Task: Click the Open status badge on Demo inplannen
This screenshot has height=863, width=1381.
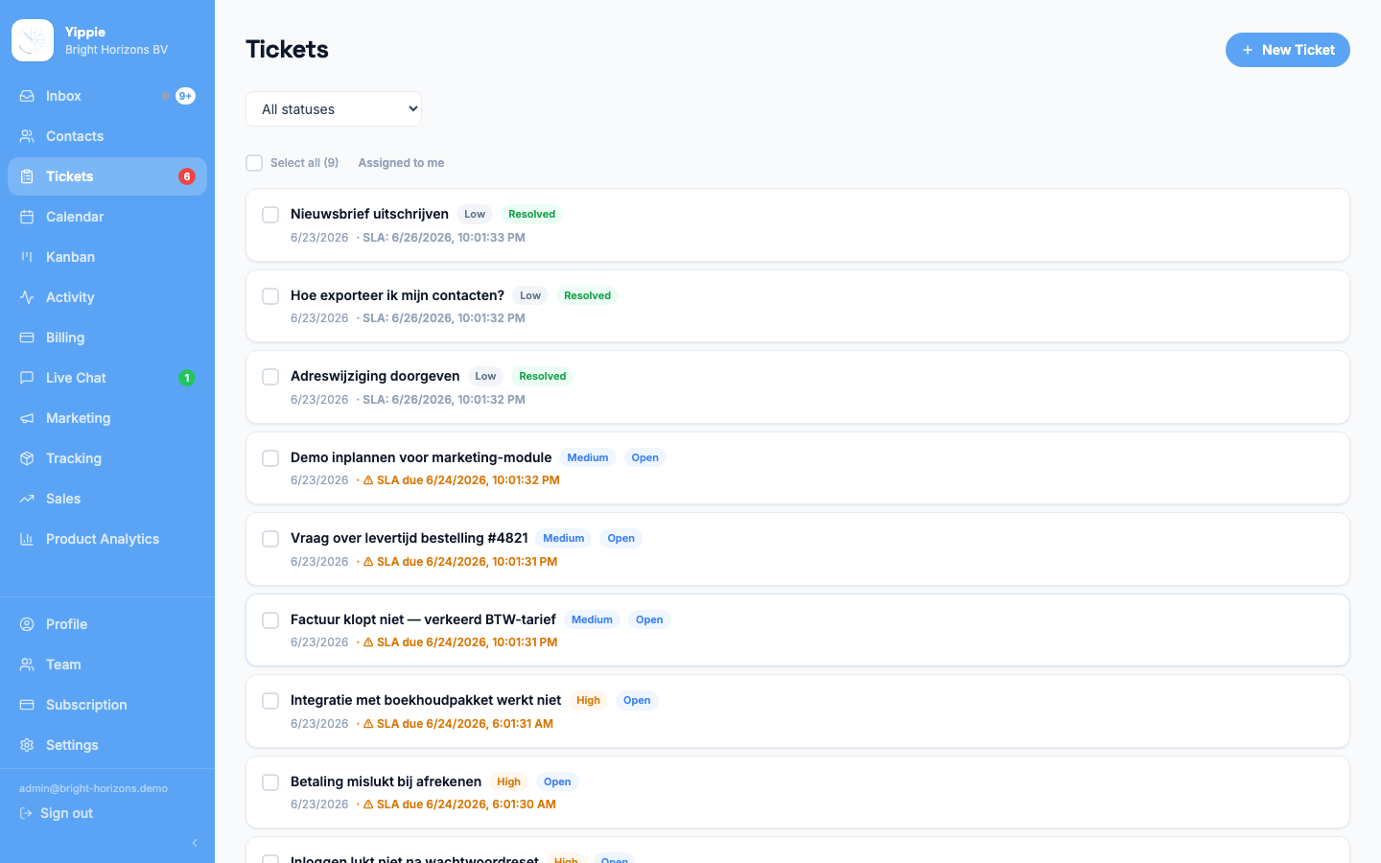Action: tap(644, 457)
